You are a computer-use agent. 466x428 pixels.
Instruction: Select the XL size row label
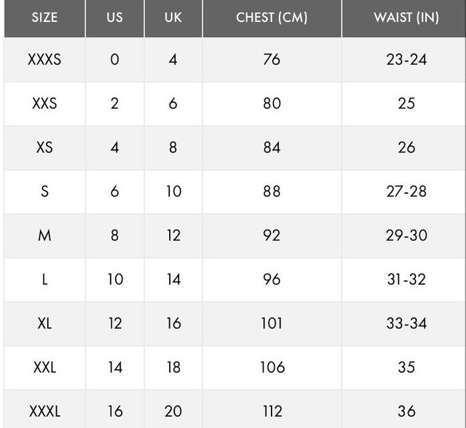(x=45, y=323)
